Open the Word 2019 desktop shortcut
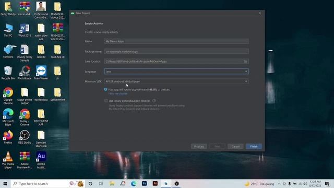This screenshot has height=188, width=334. pos(25,30)
